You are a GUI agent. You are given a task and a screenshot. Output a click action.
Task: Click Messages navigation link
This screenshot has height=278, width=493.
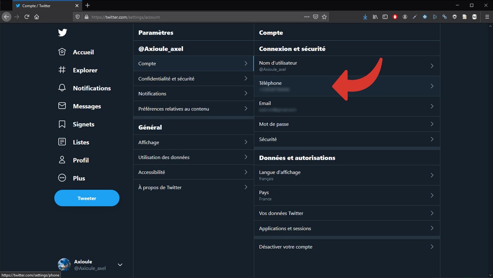click(x=87, y=106)
